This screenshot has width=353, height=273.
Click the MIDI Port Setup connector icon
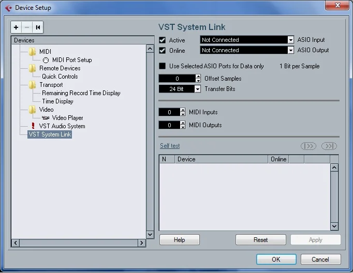[x=46, y=60]
